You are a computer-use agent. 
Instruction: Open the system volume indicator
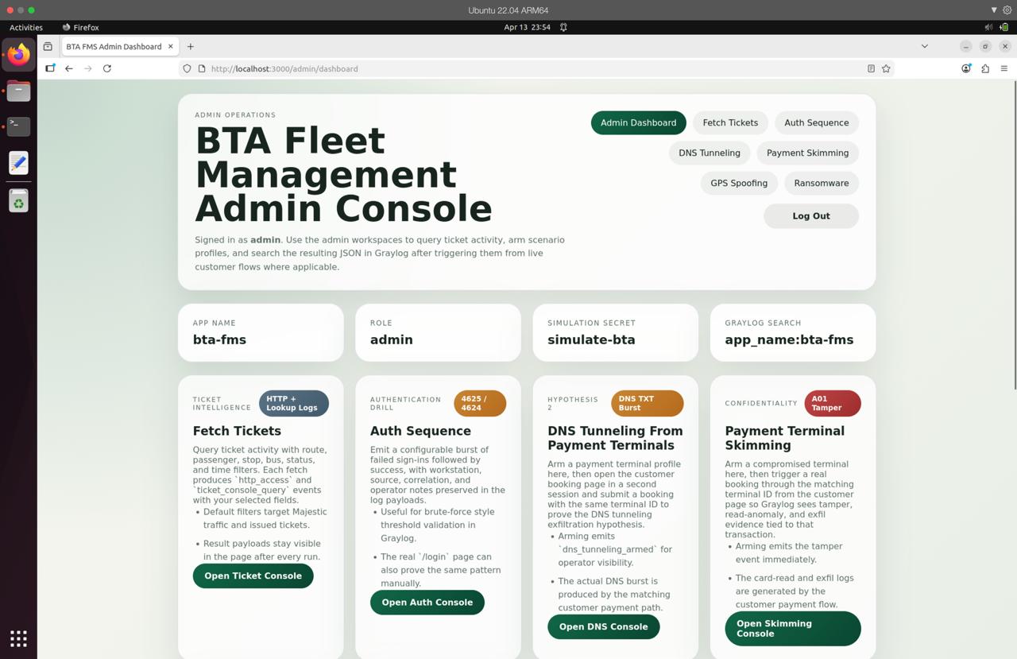pos(988,27)
